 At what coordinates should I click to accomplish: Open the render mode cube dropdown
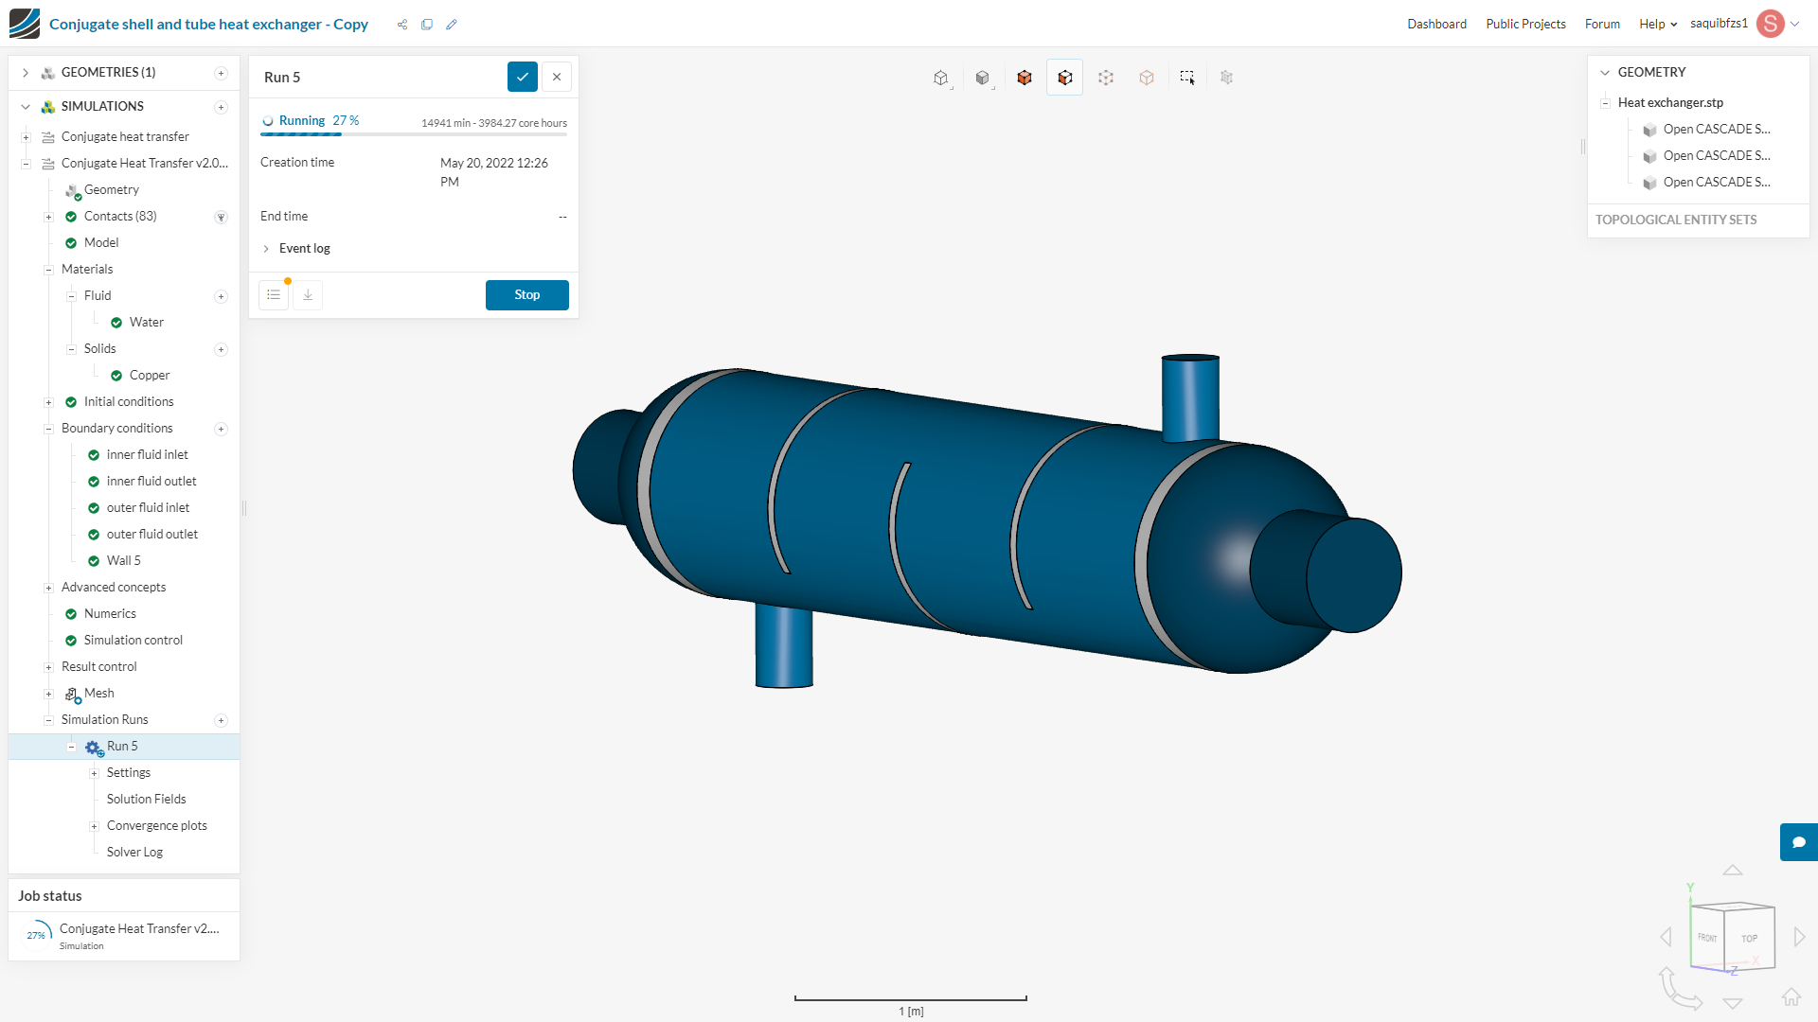pyautogui.click(x=982, y=78)
